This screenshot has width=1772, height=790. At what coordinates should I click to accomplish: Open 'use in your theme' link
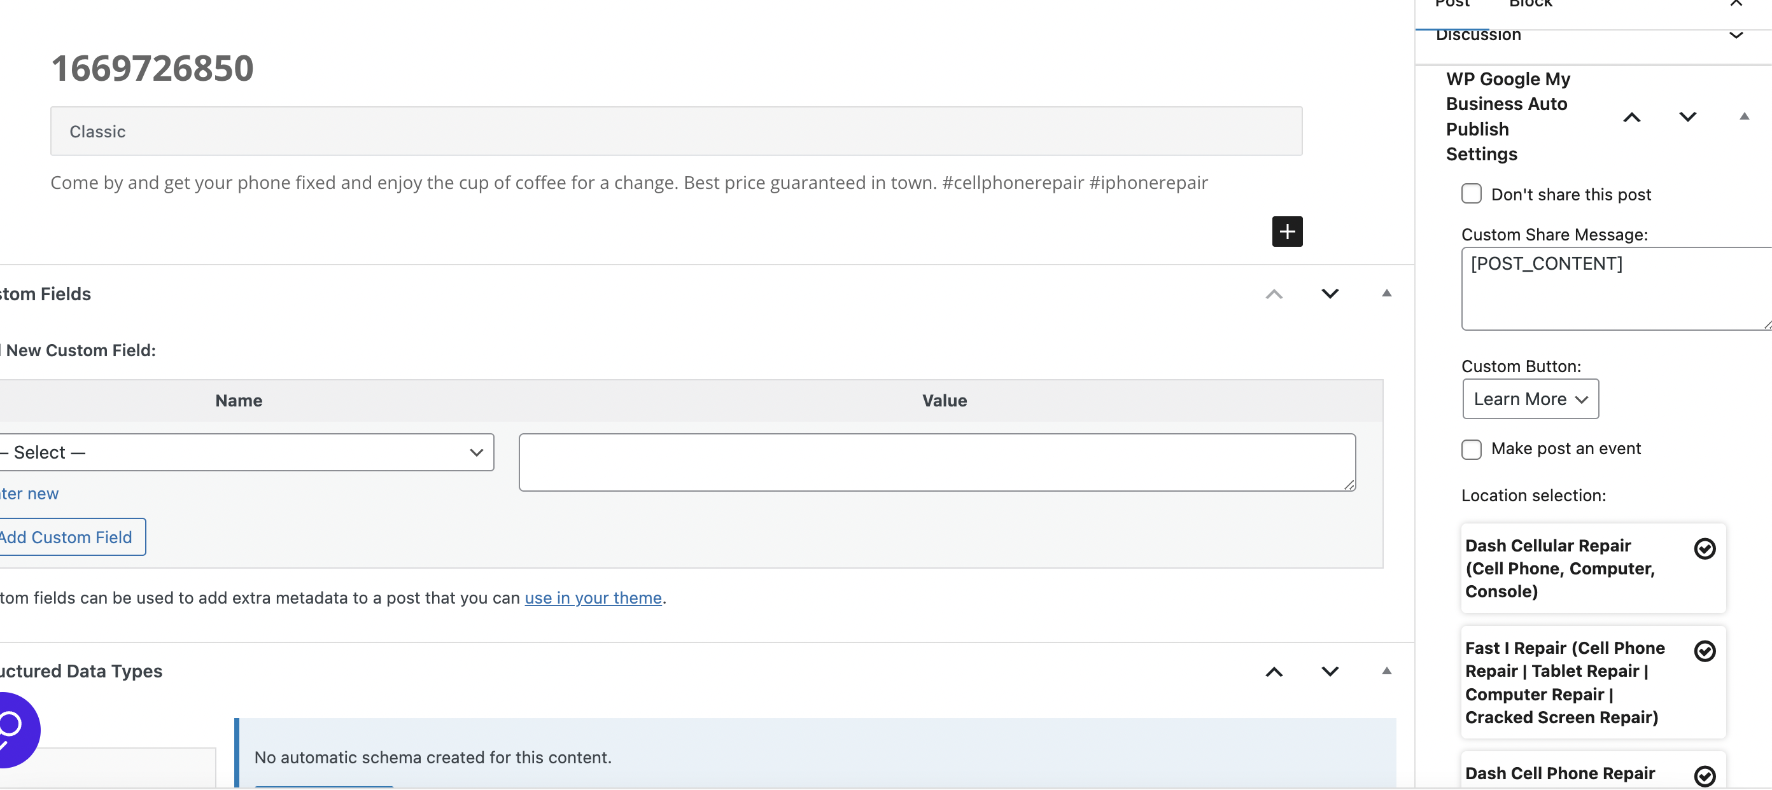[x=593, y=597]
